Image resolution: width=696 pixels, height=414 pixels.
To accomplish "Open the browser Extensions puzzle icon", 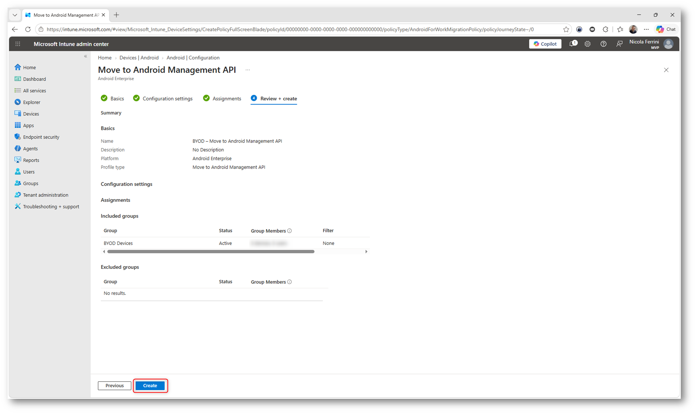I will click(605, 29).
